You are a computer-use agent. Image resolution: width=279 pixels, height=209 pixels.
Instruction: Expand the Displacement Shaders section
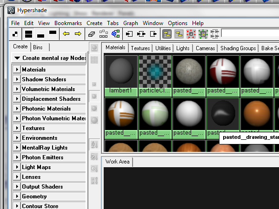point(17,98)
